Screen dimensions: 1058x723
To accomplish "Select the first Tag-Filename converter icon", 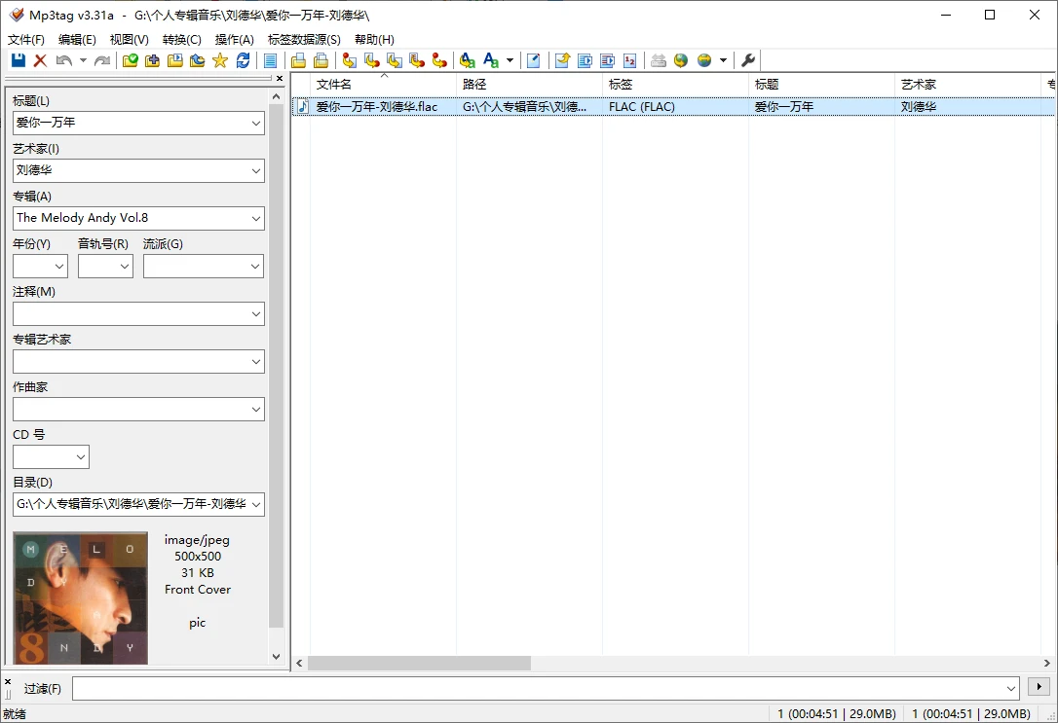I will (x=348, y=59).
